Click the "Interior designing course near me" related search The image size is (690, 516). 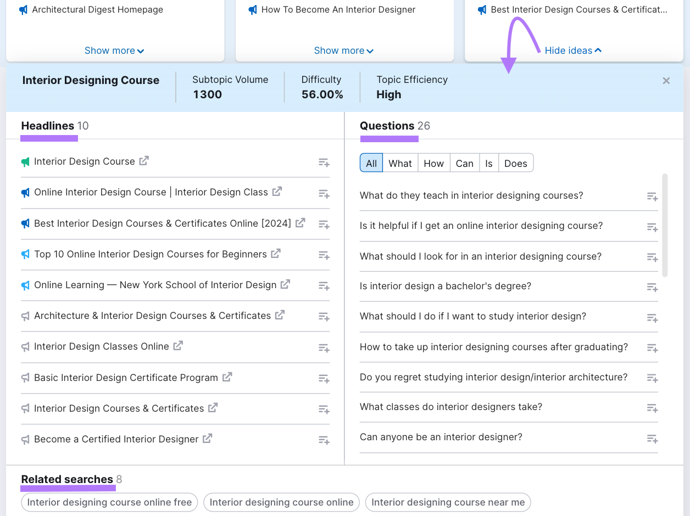coord(448,502)
